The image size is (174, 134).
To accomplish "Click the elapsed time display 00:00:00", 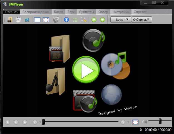I will [x=151, y=130].
